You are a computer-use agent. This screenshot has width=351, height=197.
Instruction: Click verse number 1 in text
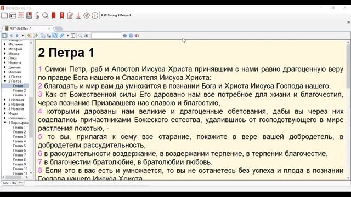(40, 69)
